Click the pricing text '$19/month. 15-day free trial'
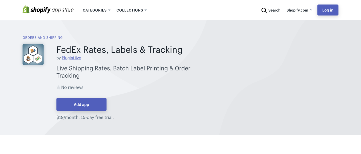This screenshot has height=154, width=361. point(85,117)
